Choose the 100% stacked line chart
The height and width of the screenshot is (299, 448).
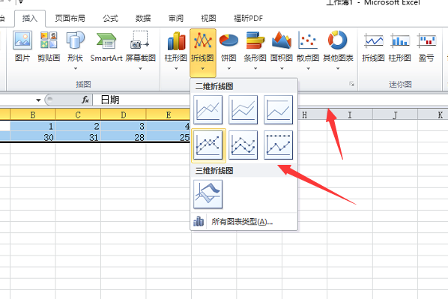click(278, 109)
